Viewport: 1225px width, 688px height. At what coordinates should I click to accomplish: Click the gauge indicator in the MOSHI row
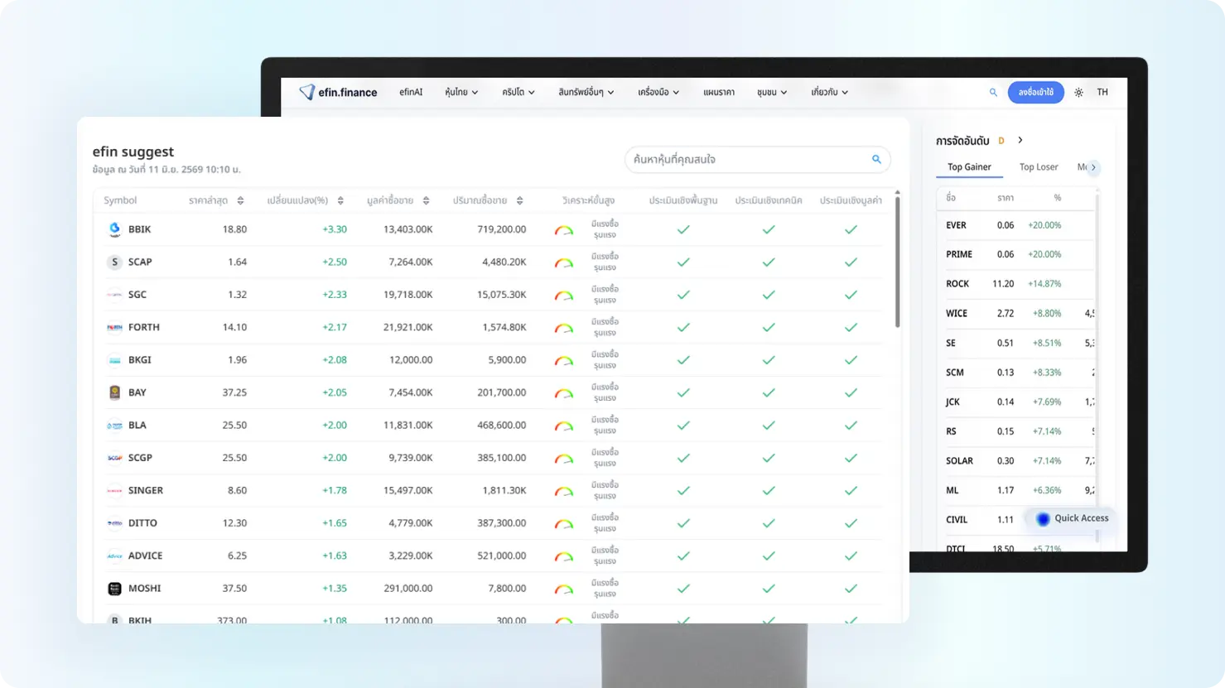pyautogui.click(x=564, y=589)
